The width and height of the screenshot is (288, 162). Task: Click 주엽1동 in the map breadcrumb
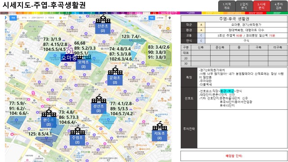click(x=51, y=18)
